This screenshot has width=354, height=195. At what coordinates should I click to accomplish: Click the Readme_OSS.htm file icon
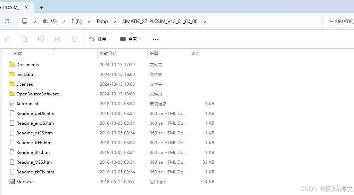point(12,162)
